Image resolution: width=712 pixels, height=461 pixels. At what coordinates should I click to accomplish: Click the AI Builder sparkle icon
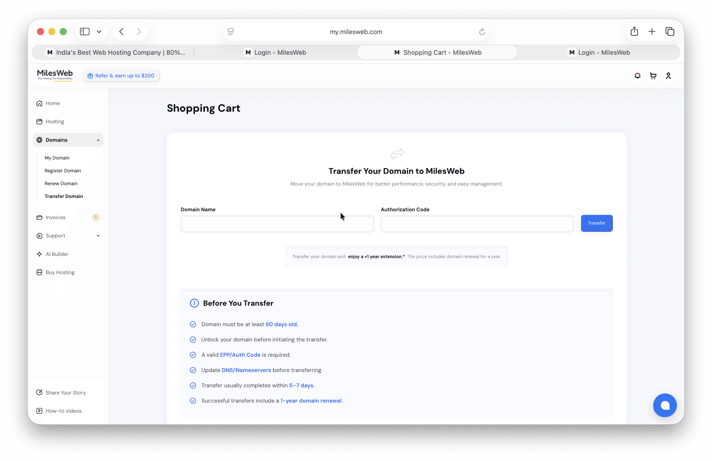pos(39,254)
